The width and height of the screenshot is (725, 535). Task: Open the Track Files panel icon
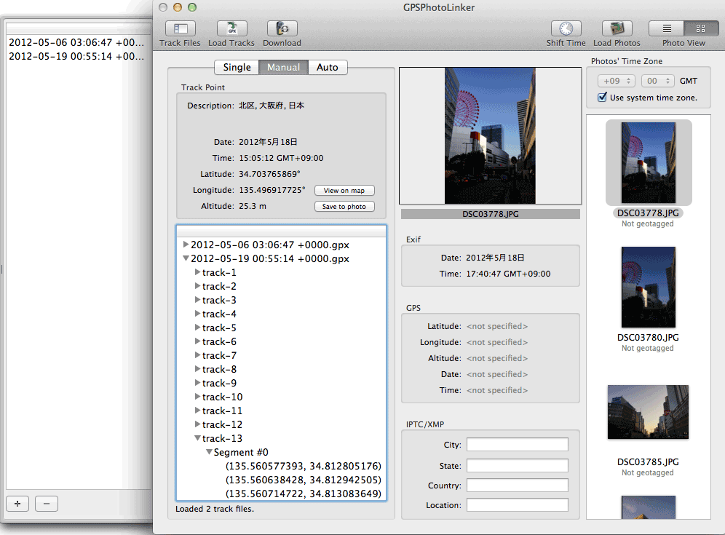pyautogui.click(x=180, y=29)
